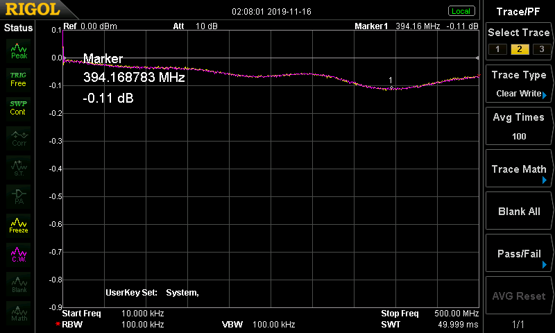The width and height of the screenshot is (555, 333).
Task: Click the TRIG Free trigger status icon
Action: [x=19, y=79]
